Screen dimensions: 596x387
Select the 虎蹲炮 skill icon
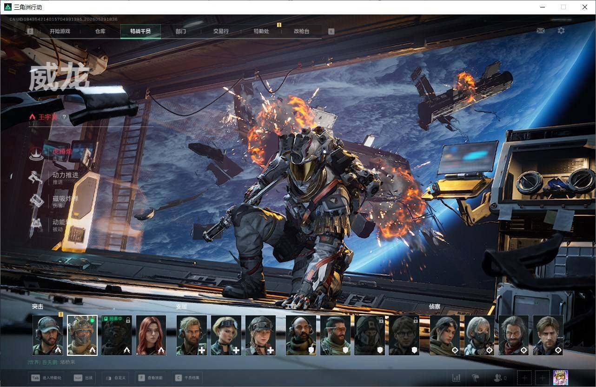[36, 154]
